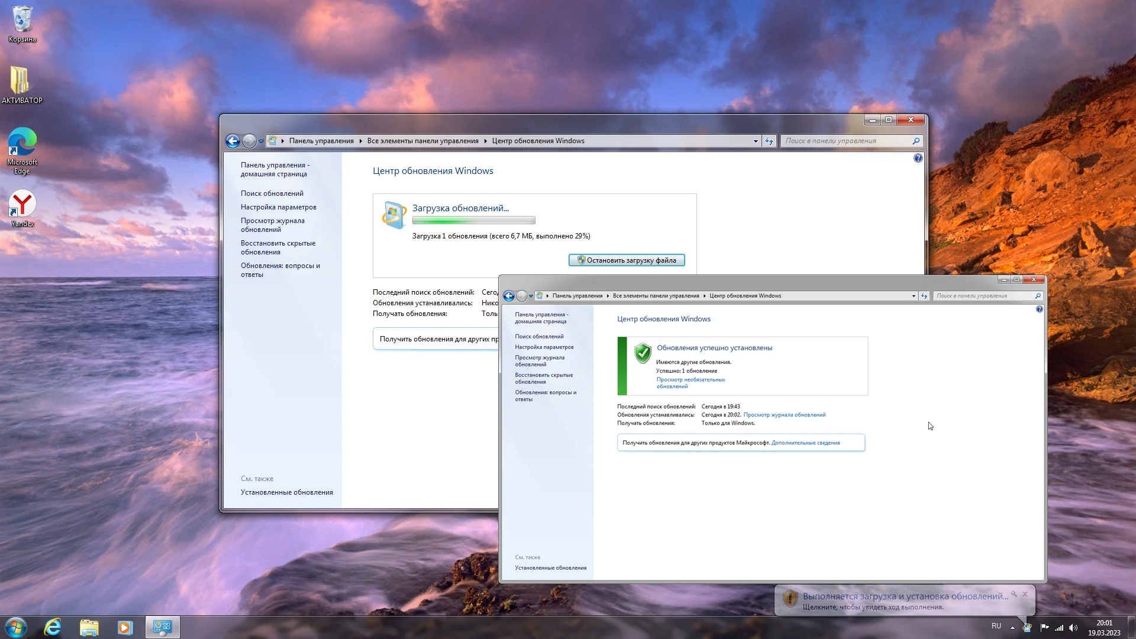Click the Internet Explorer taskbar icon
This screenshot has width=1136, height=639.
(x=53, y=627)
